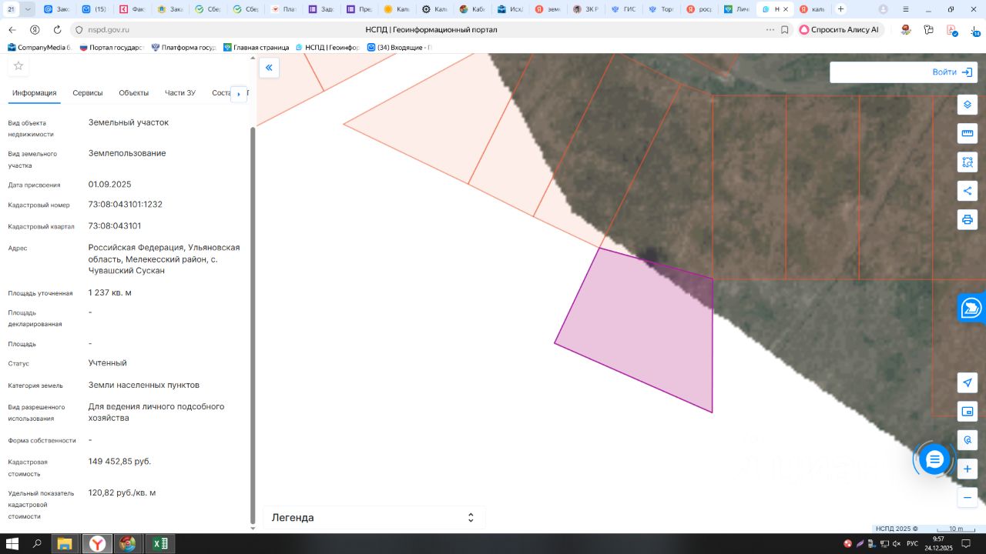The width and height of the screenshot is (986, 554).
Task: Open Главная страница bookmark
Action: pos(256,47)
